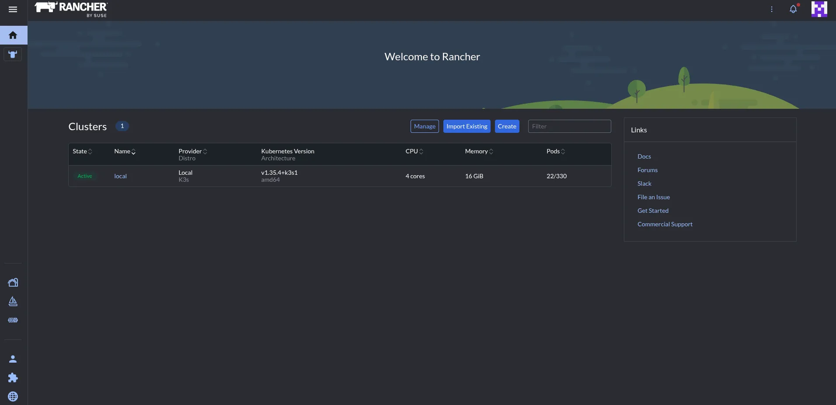Go to the Home icon in sidebar
Image resolution: width=836 pixels, height=405 pixels.
click(x=13, y=35)
